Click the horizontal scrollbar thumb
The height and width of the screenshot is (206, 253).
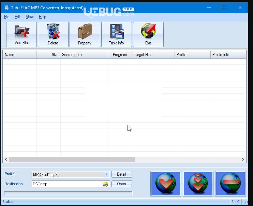(x=72, y=160)
